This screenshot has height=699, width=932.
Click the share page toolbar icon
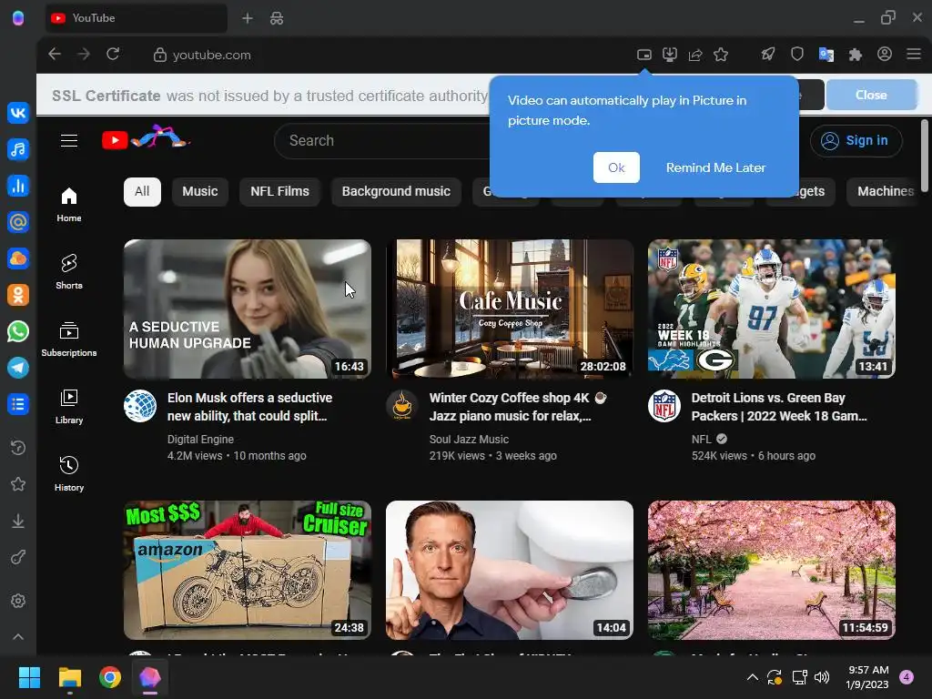click(695, 55)
